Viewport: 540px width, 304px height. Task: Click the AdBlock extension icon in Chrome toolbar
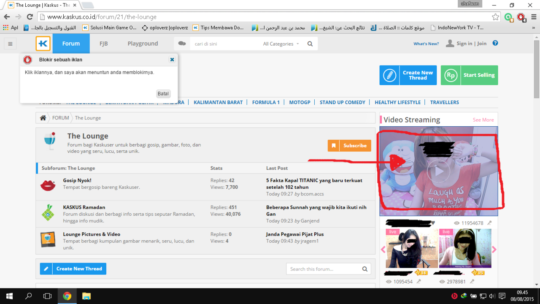click(x=521, y=17)
